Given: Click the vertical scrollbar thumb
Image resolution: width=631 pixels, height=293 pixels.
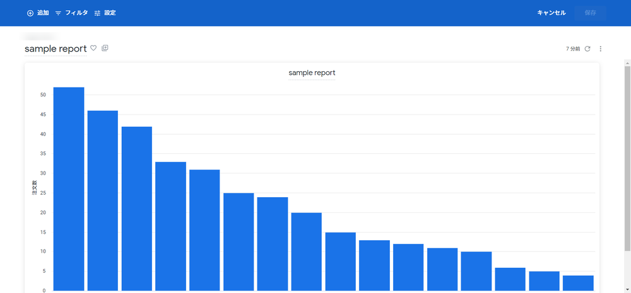Looking at the screenshot, I should pos(627,159).
